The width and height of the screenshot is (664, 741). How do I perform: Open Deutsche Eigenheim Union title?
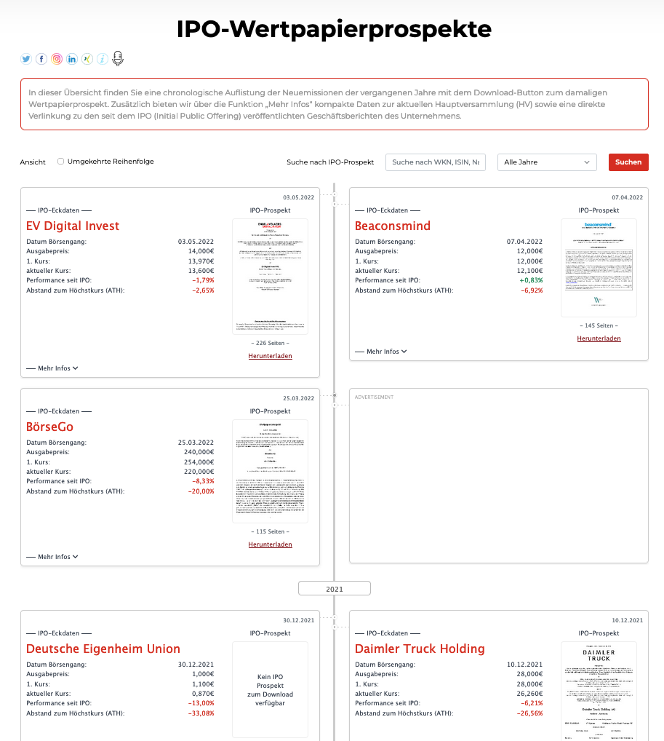pyautogui.click(x=103, y=649)
